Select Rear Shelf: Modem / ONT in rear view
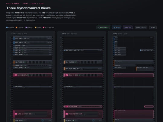163x122 pixels. point(83,50)
